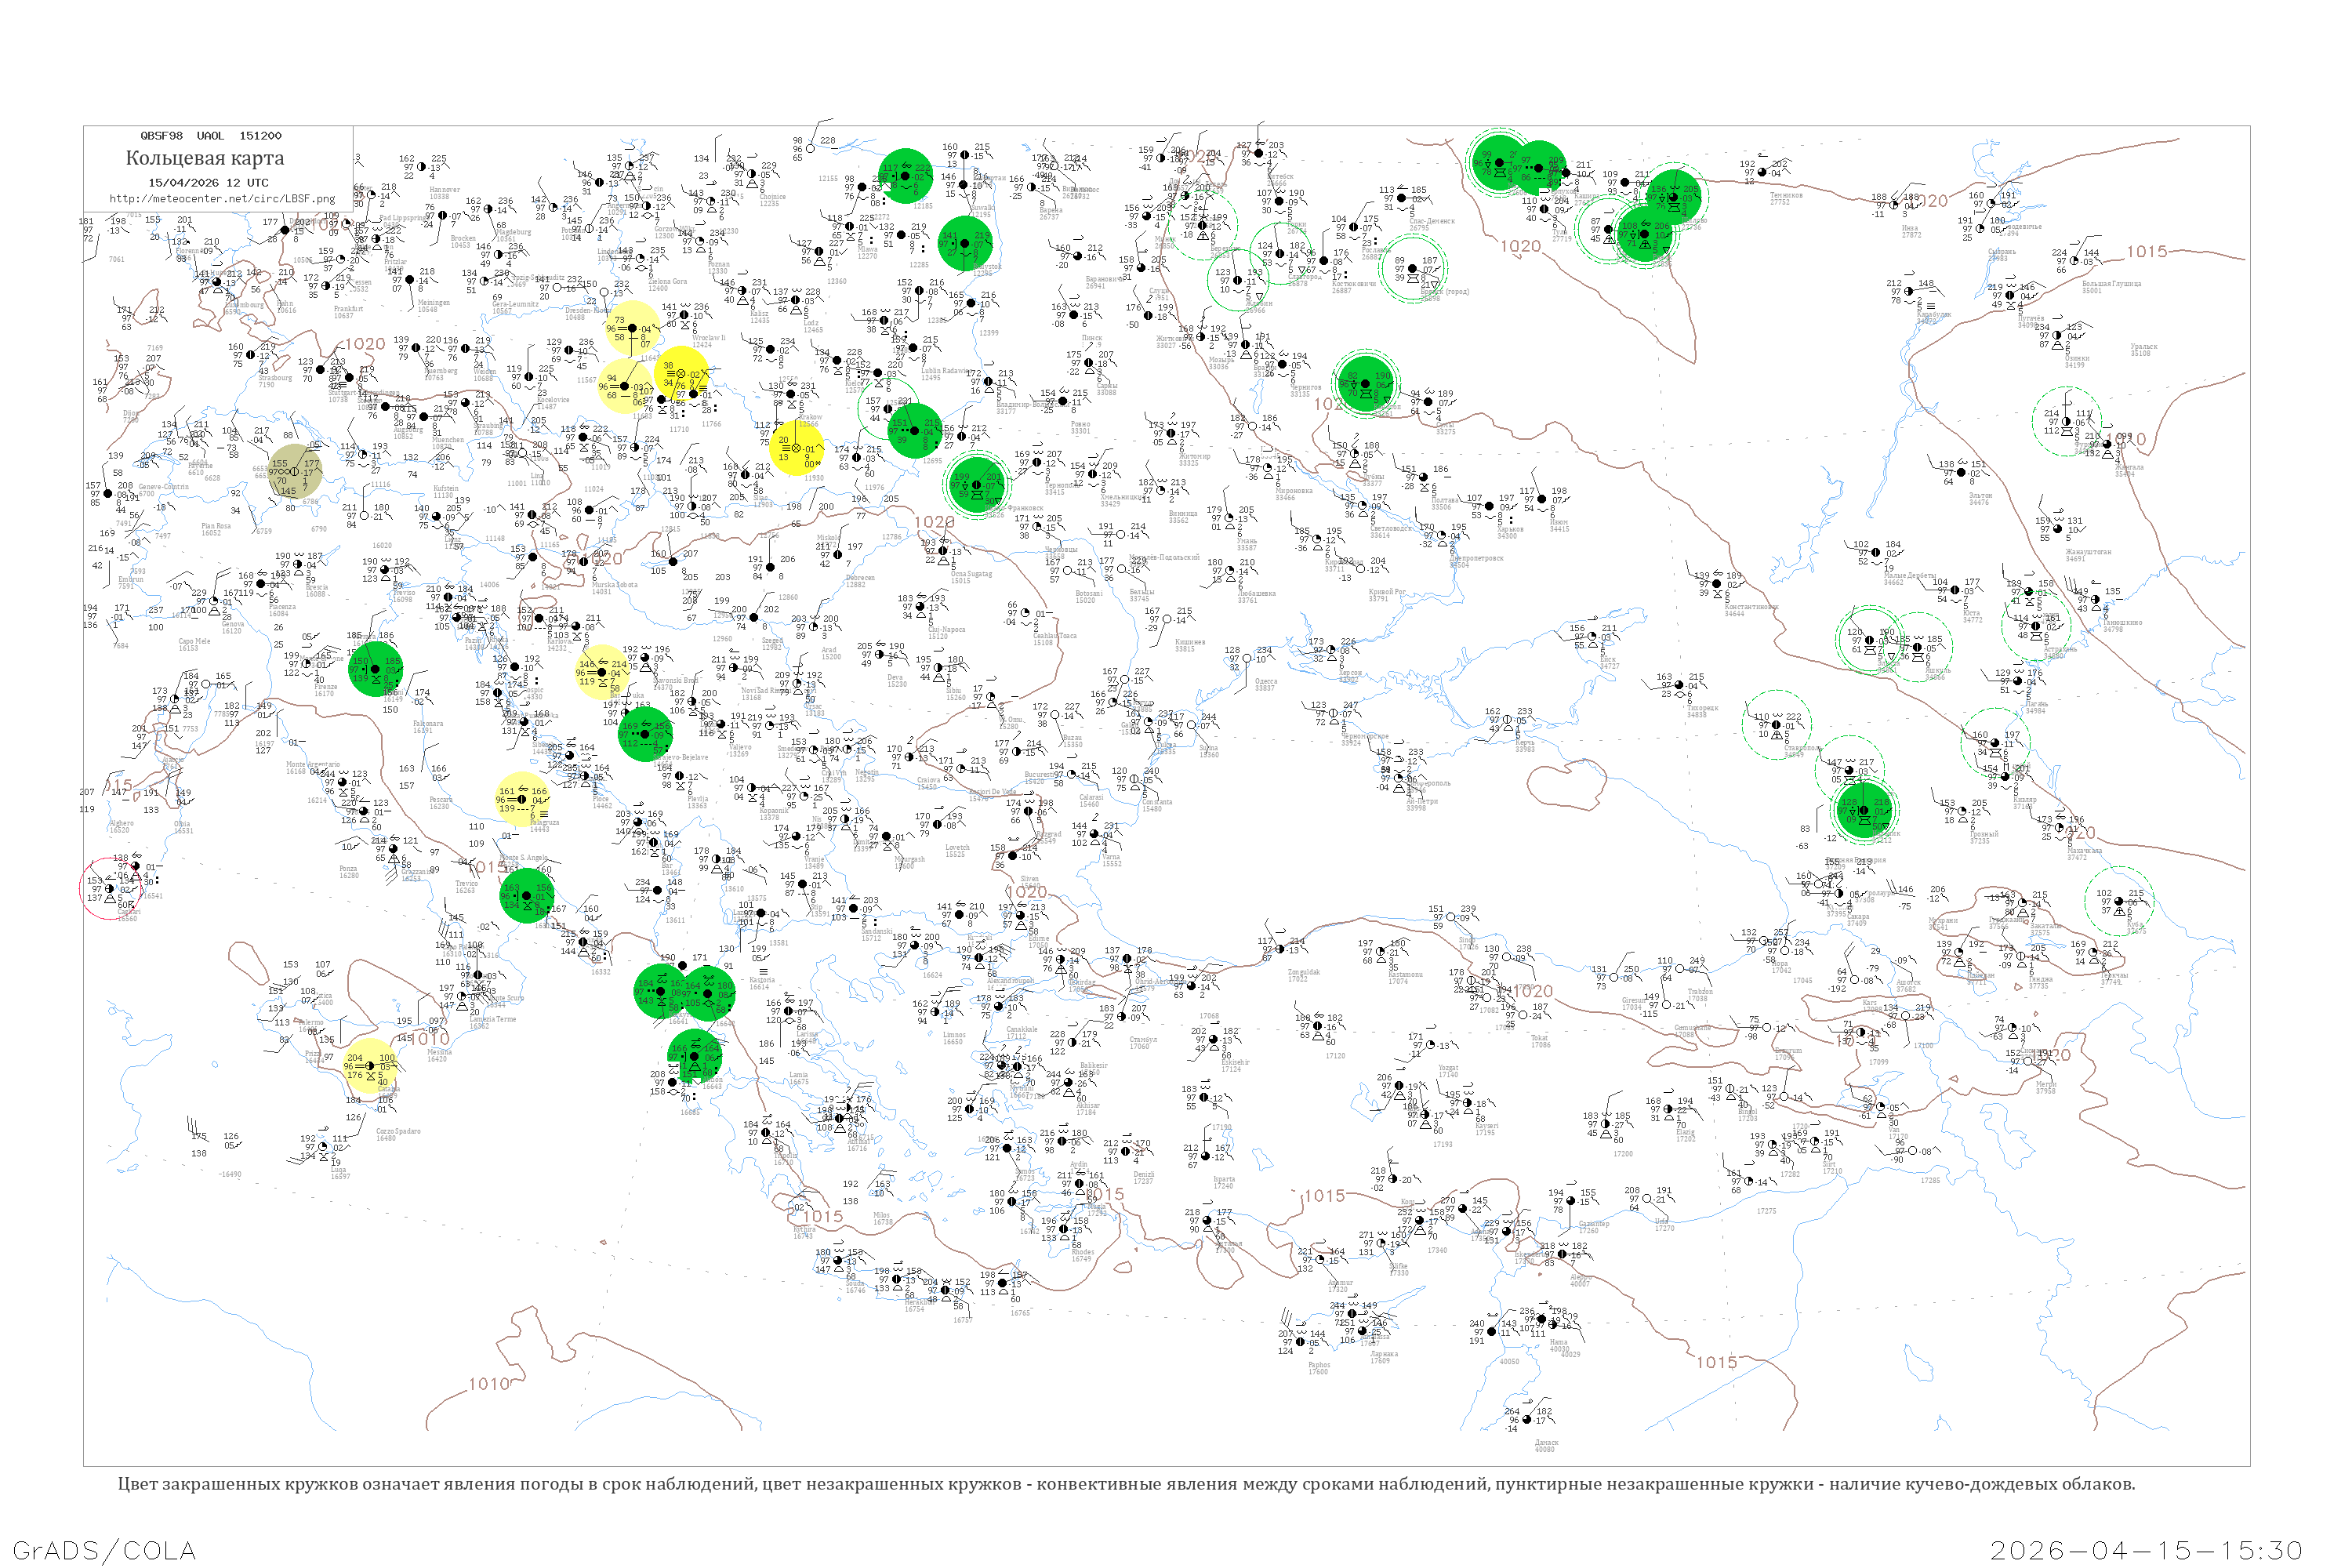The image size is (2352, 1568).
Task: Click the GrADS/COLA label at bottom left
Action: coord(104,1550)
